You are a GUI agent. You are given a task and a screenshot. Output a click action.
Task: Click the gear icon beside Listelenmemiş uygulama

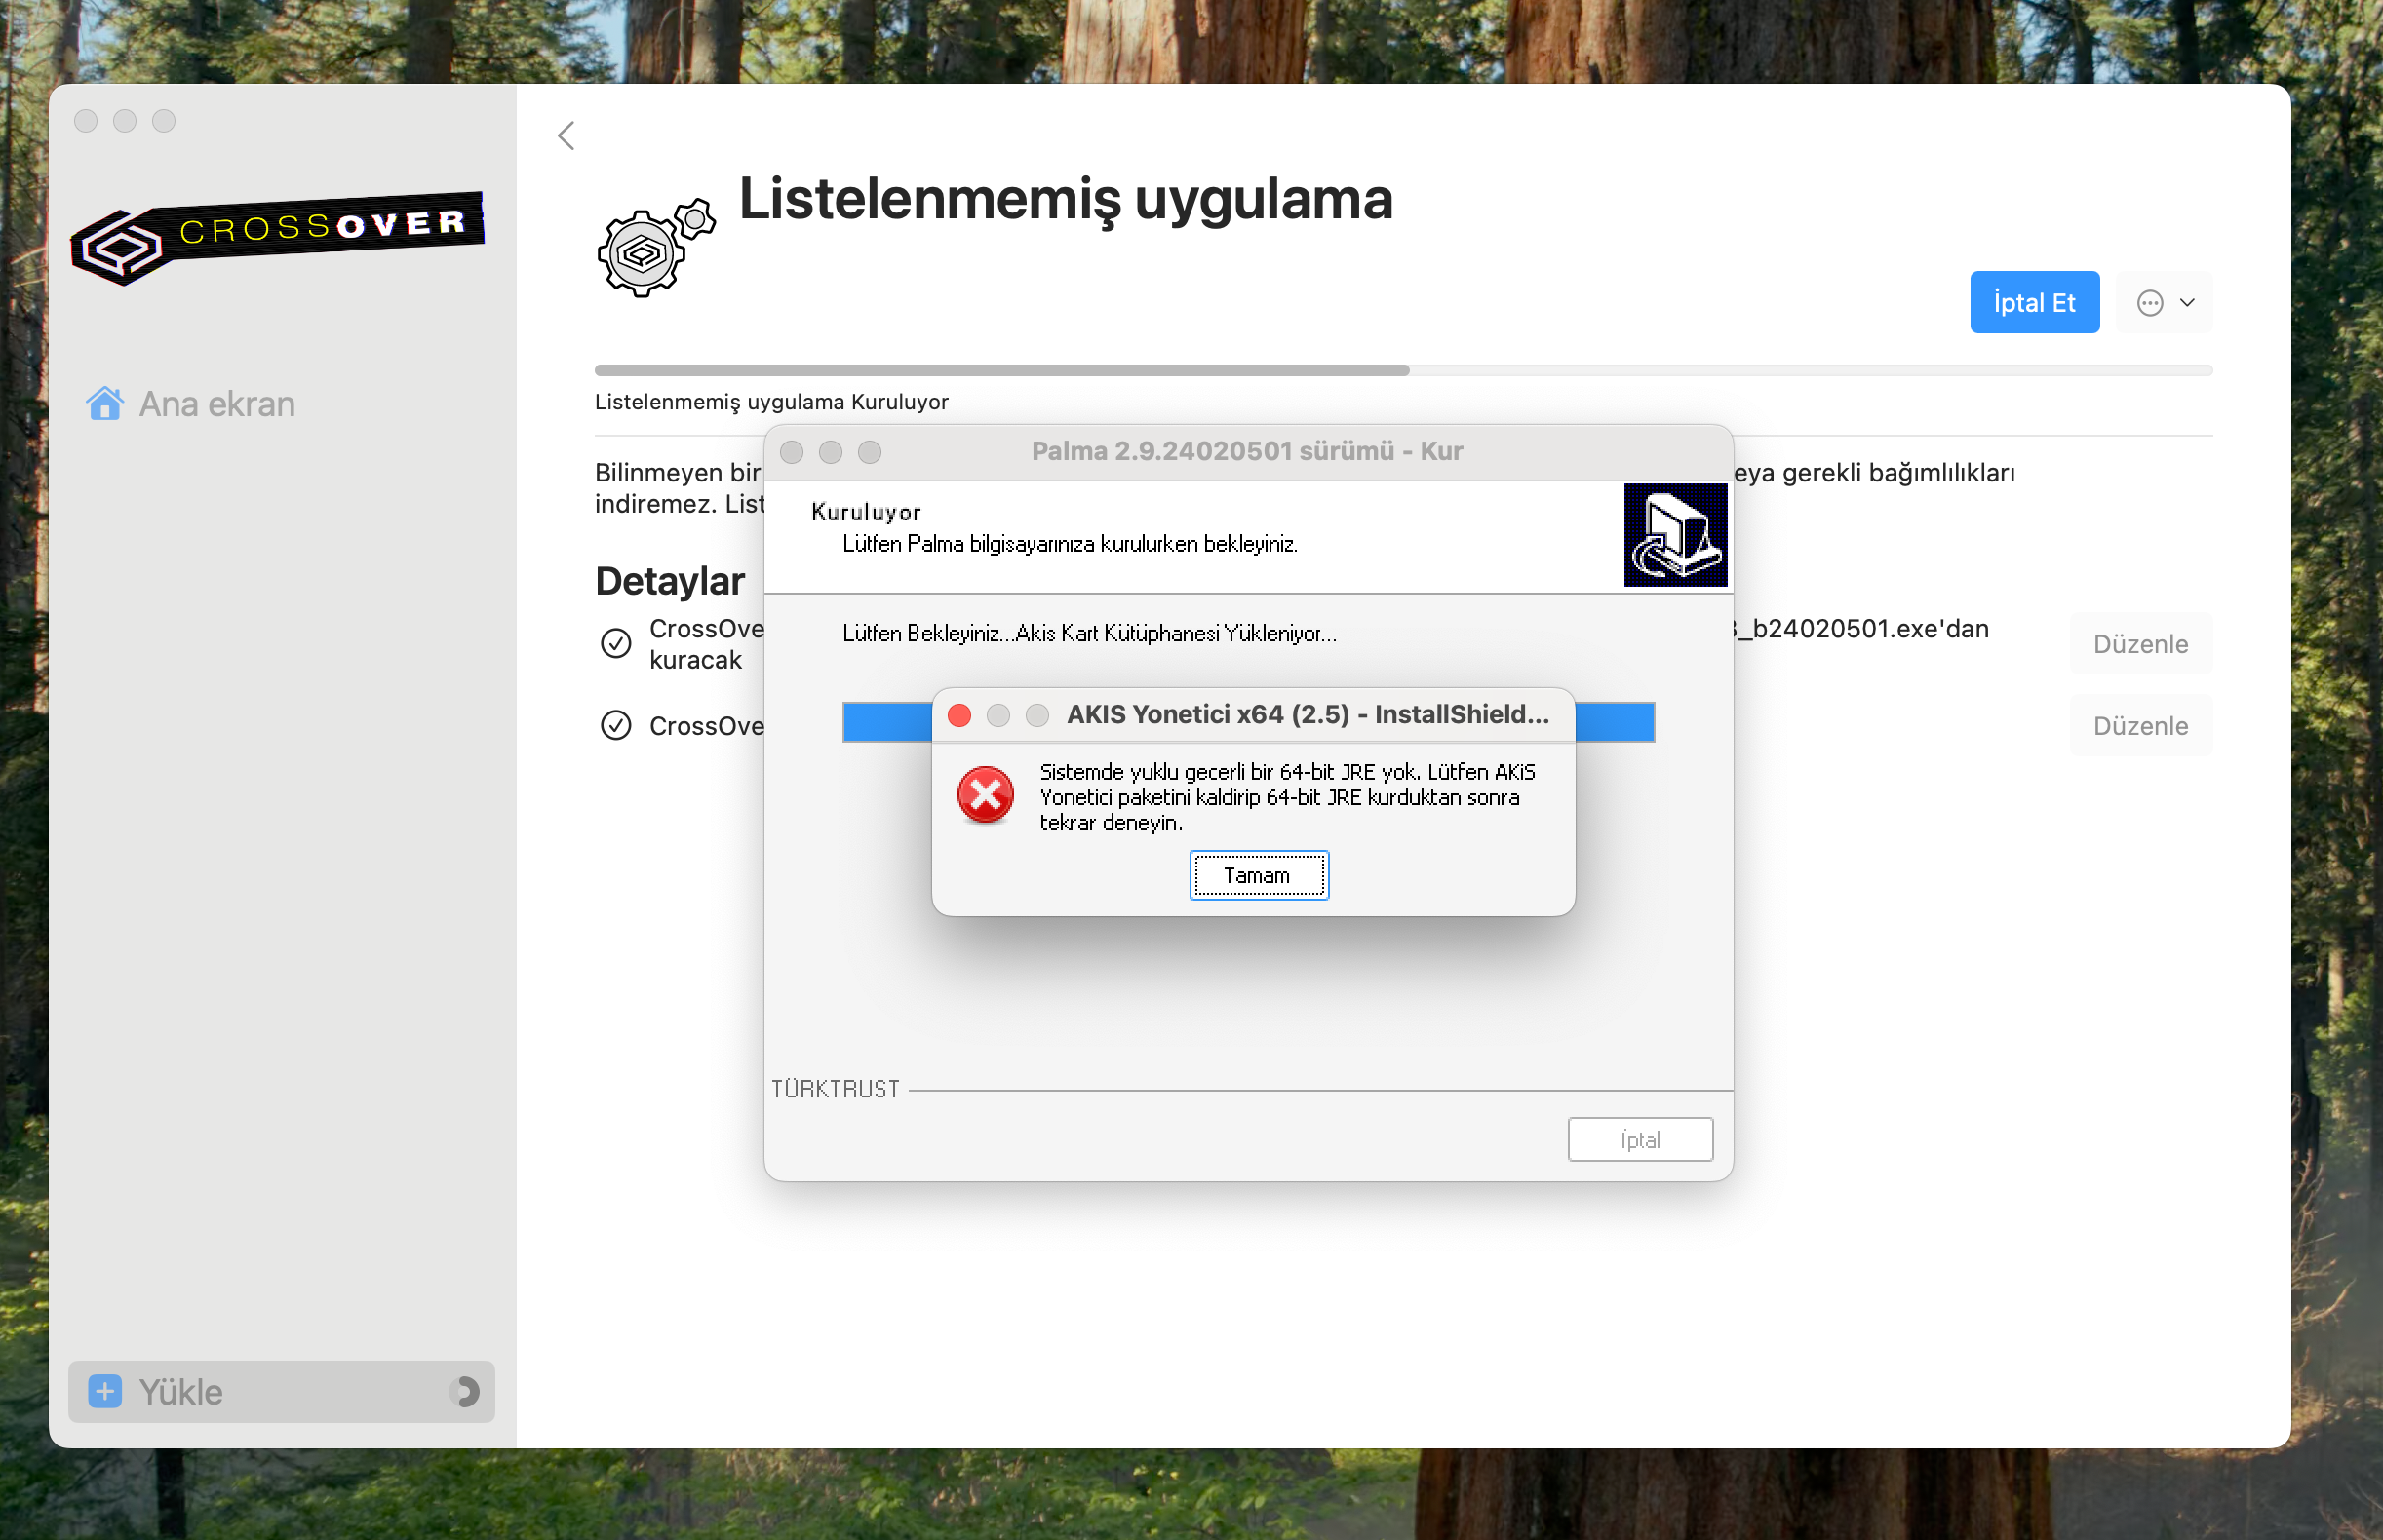(x=655, y=247)
